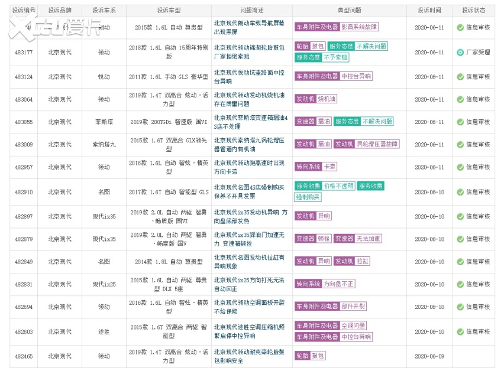This screenshot has height=368, width=504.
Task: Click the complaint number 482465
Action: tap(24, 356)
